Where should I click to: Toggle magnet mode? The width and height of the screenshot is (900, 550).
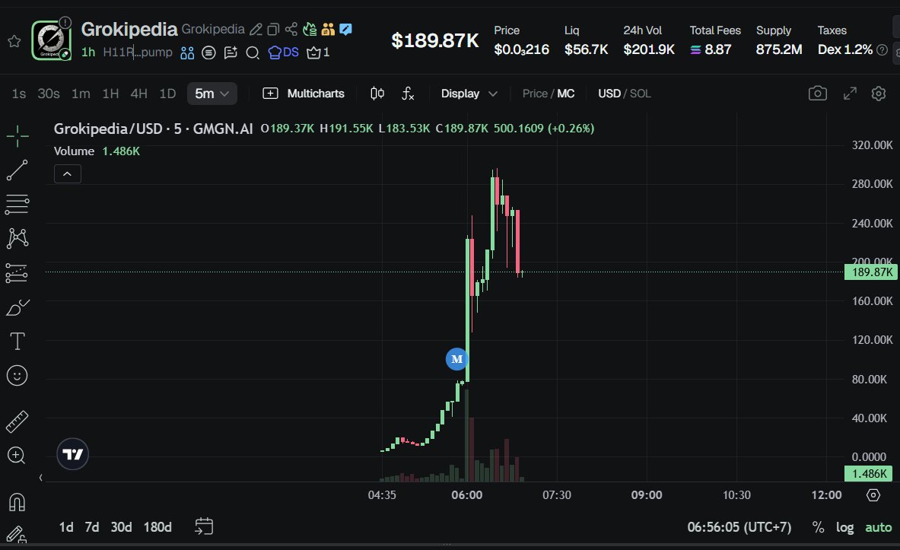17,502
